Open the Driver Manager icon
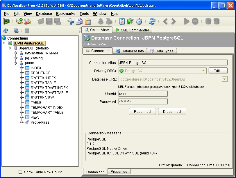The width and height of the screenshot is (236, 178). click(x=6, y=21)
